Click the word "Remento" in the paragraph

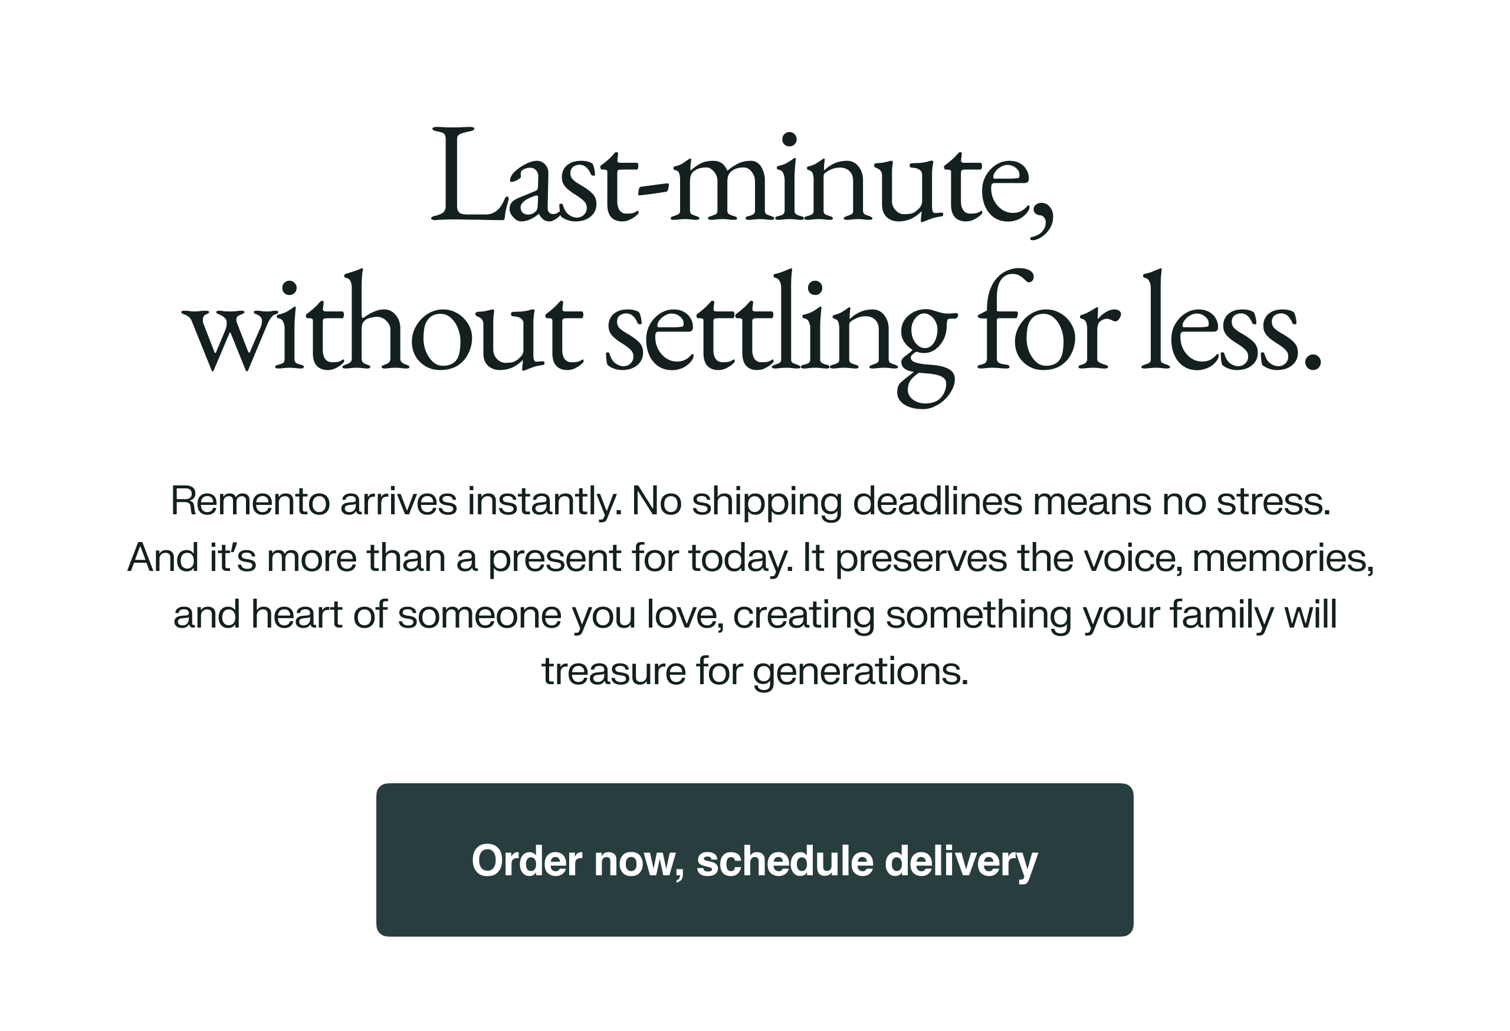(x=250, y=501)
